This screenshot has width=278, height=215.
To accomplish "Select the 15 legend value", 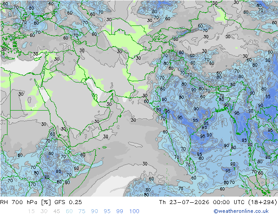I will 31,211.
